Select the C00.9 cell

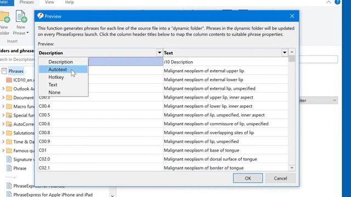tap(100, 141)
